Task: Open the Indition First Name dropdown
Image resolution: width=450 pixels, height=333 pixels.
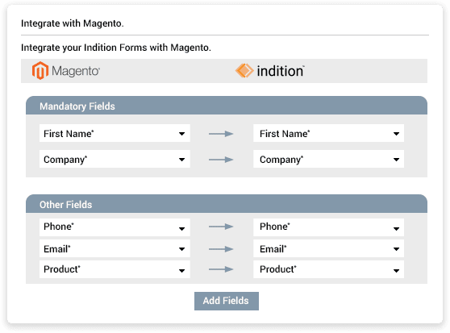Action: pyautogui.click(x=328, y=133)
